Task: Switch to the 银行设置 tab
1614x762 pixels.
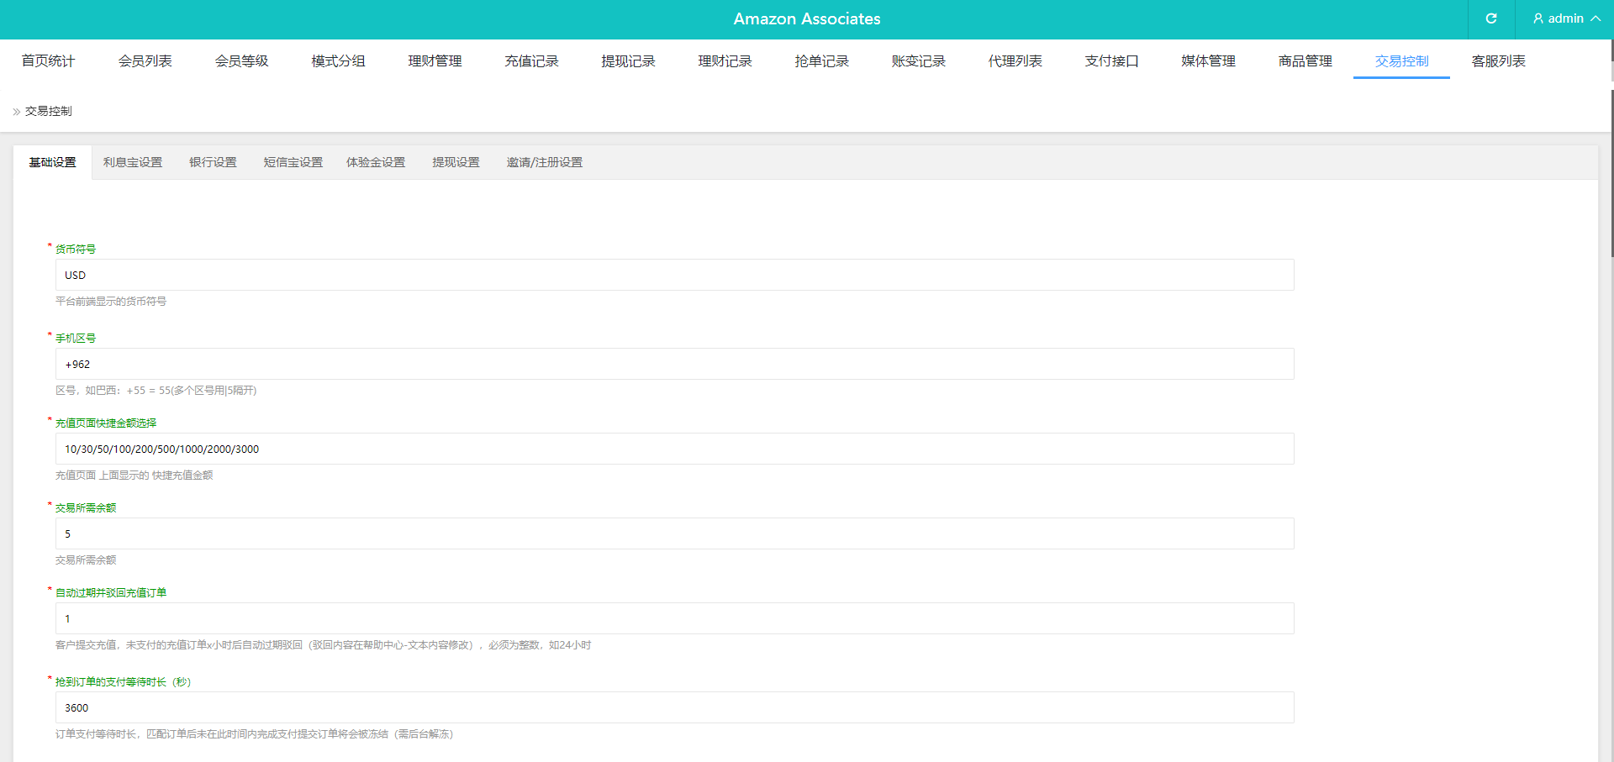Action: click(213, 162)
